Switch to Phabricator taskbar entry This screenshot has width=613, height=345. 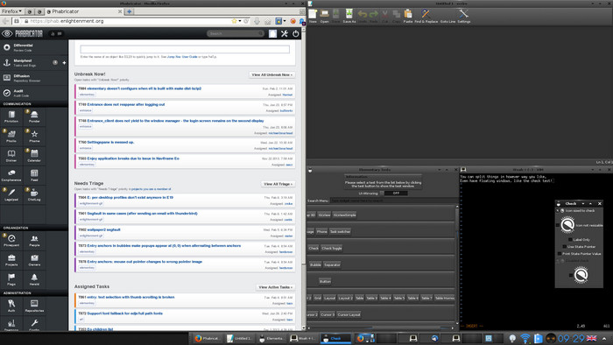click(x=208, y=338)
